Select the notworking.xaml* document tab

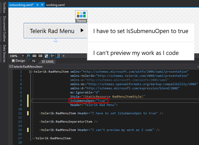click(21, 5)
